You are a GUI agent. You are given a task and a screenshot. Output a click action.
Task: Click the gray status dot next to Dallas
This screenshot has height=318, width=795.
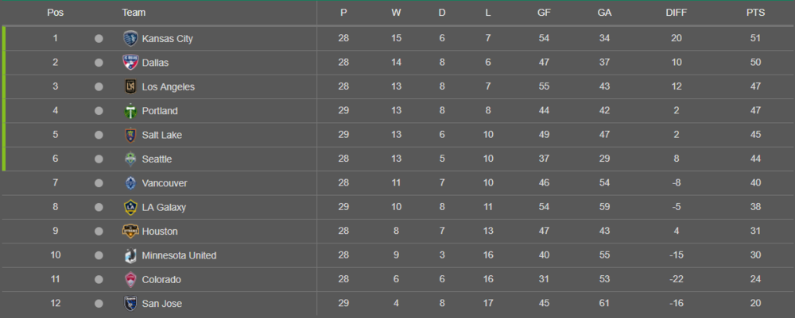click(99, 63)
